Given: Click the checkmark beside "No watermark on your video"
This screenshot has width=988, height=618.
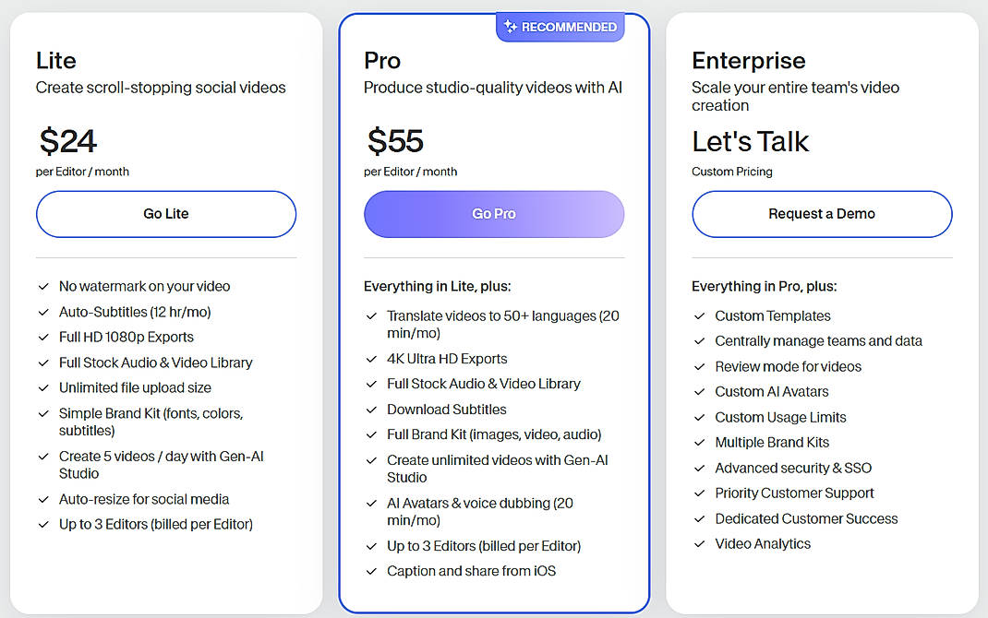Looking at the screenshot, I should tap(43, 286).
